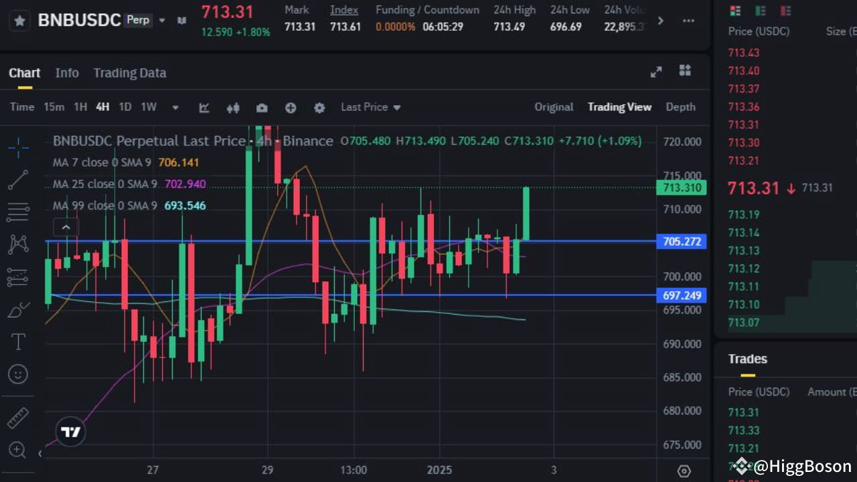Viewport: 857px width, 482px height.
Task: Select the crosshair cursor tool
Action: 18,147
